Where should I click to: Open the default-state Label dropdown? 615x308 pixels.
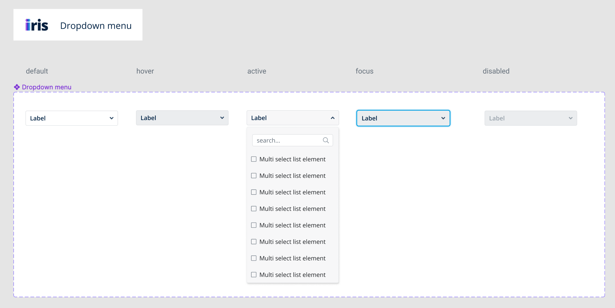click(x=72, y=118)
